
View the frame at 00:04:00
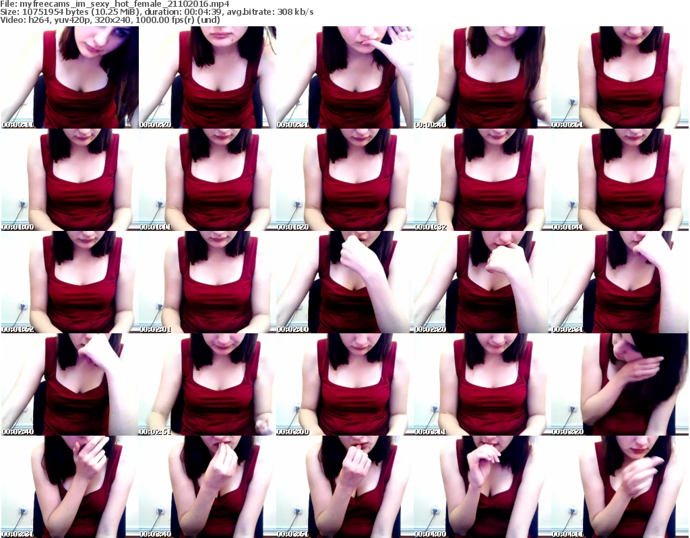482,487
